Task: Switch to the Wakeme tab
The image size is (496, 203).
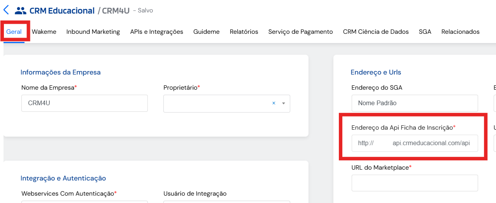Action: pos(44,32)
